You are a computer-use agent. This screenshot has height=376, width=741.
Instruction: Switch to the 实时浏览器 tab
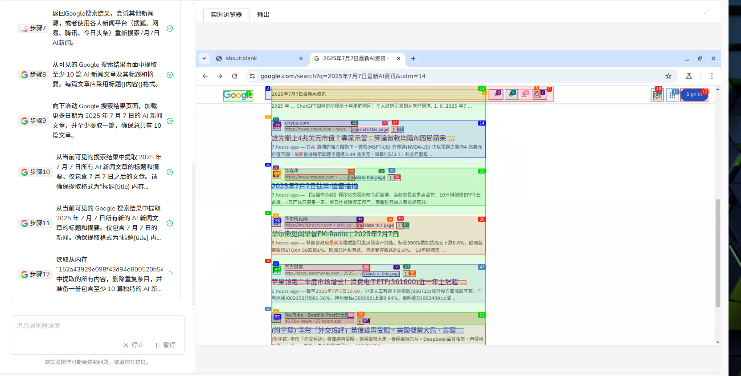[226, 15]
